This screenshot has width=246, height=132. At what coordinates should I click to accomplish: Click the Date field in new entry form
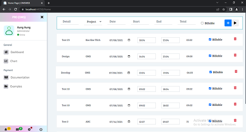[x=117, y=22]
